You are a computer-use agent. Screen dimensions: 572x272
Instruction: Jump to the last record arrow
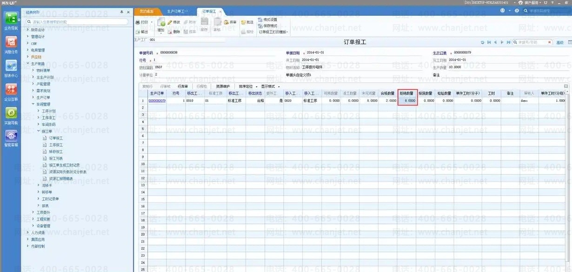[x=508, y=42]
